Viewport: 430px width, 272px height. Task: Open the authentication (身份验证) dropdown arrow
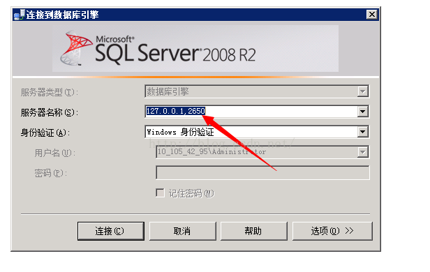tap(362, 132)
